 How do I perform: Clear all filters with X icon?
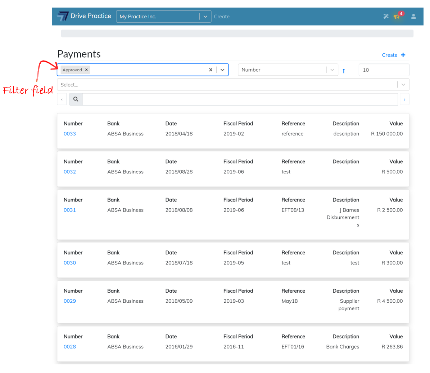[x=211, y=70]
